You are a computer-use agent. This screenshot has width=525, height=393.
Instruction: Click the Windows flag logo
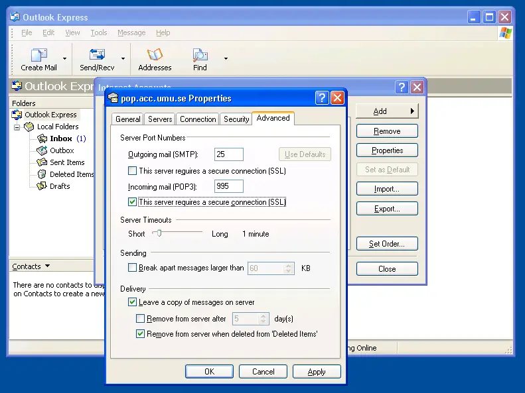[505, 33]
